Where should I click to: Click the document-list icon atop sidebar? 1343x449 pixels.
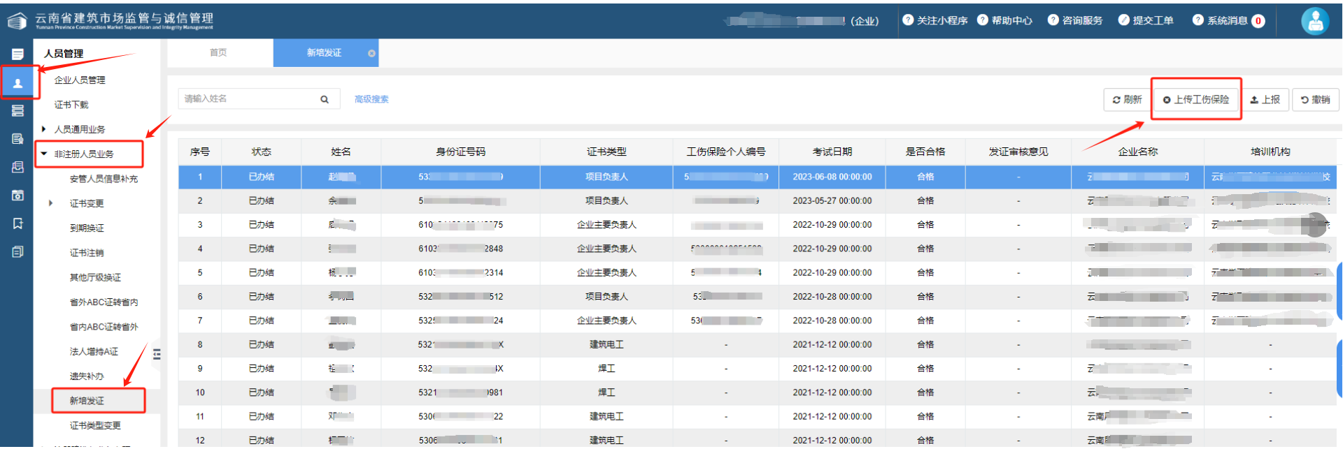(17, 54)
